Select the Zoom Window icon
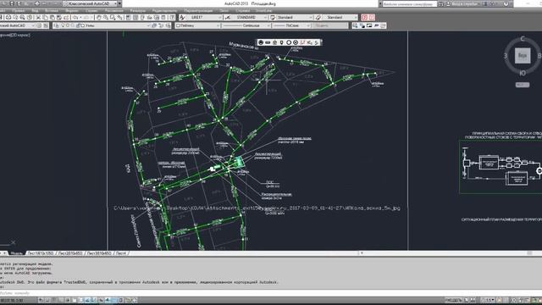 coord(113,17)
